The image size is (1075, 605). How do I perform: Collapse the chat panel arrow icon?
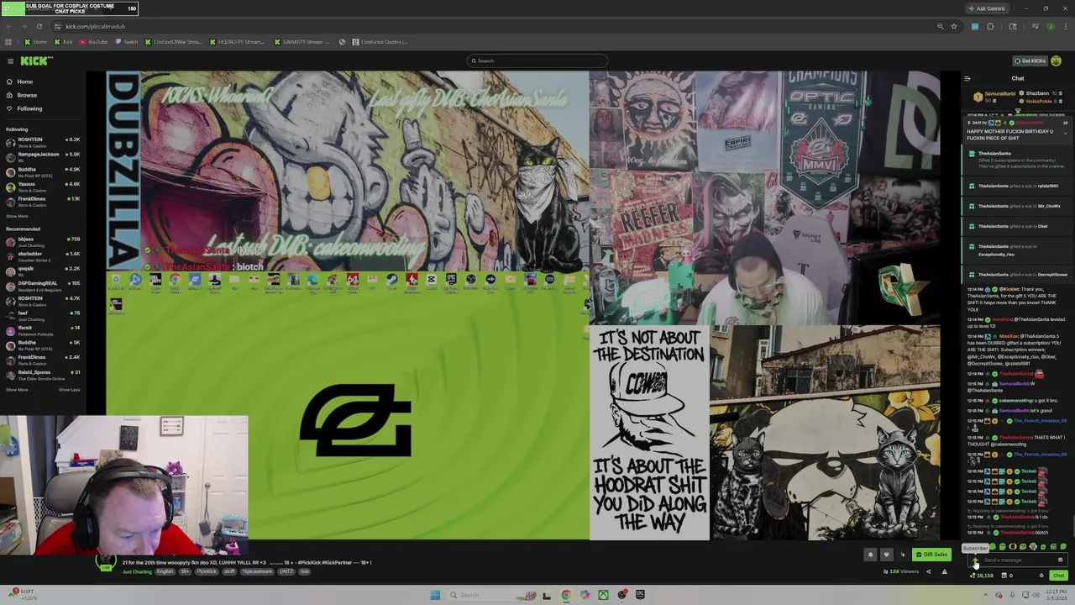tap(967, 78)
